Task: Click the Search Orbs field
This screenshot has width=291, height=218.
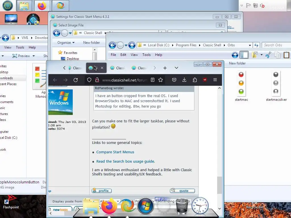Action: [x=277, y=45]
